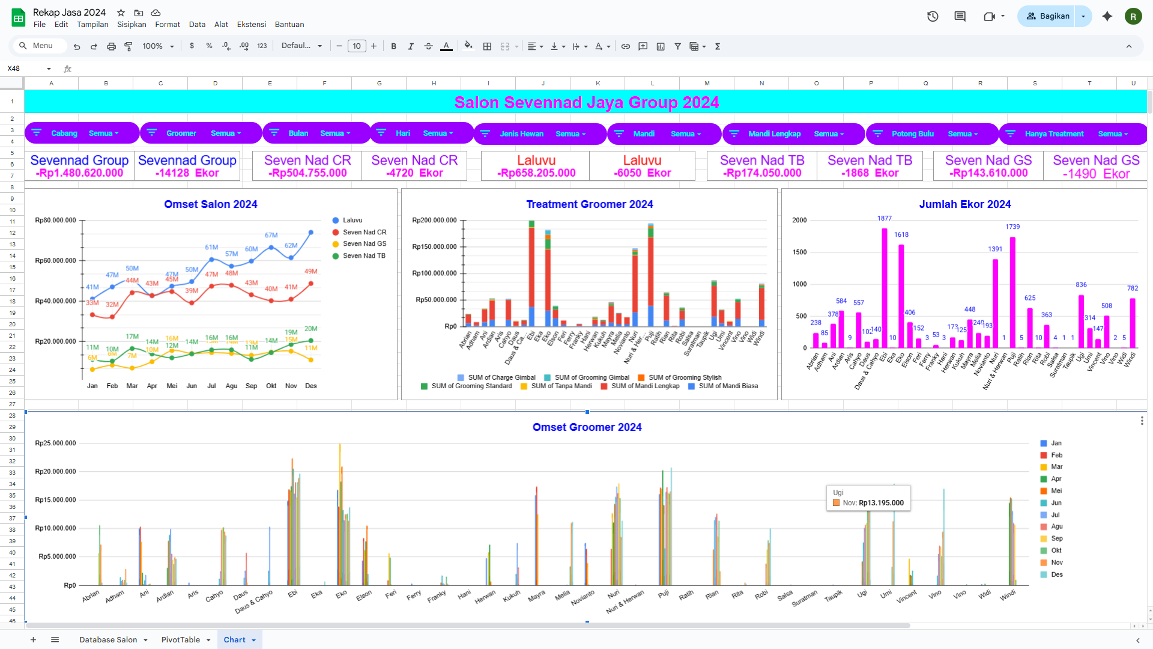Click the print icon in toolbar

[111, 46]
